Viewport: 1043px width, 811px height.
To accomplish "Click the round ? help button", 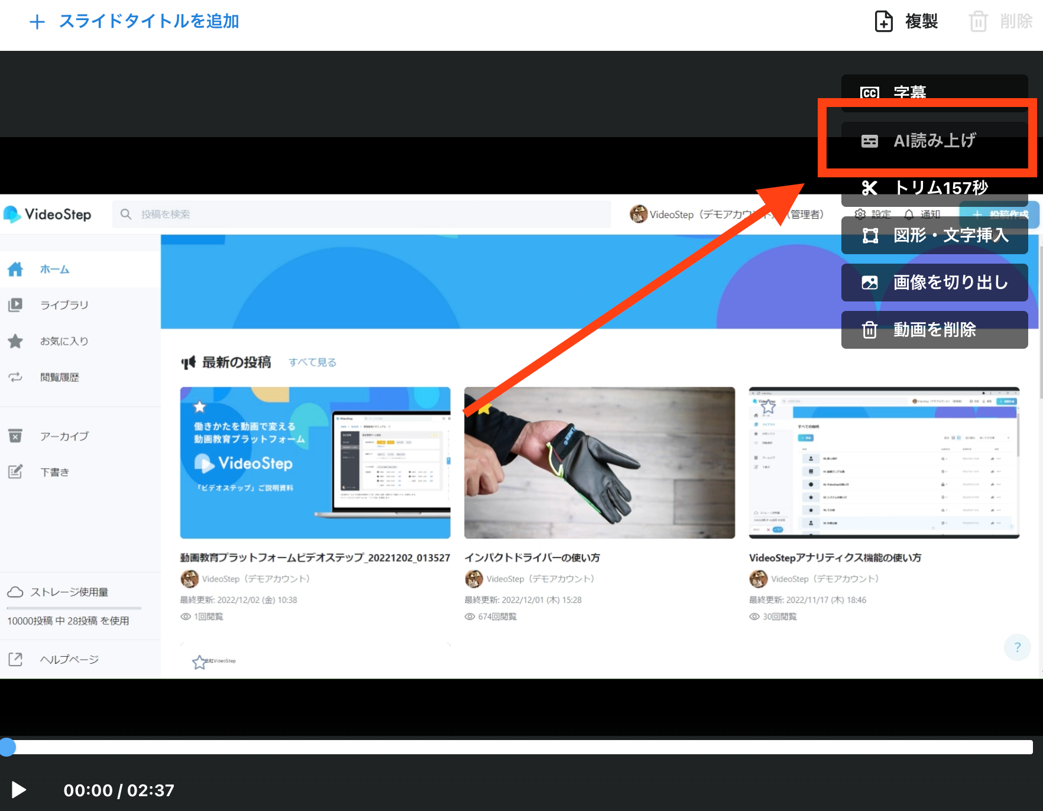I will pyautogui.click(x=1017, y=647).
